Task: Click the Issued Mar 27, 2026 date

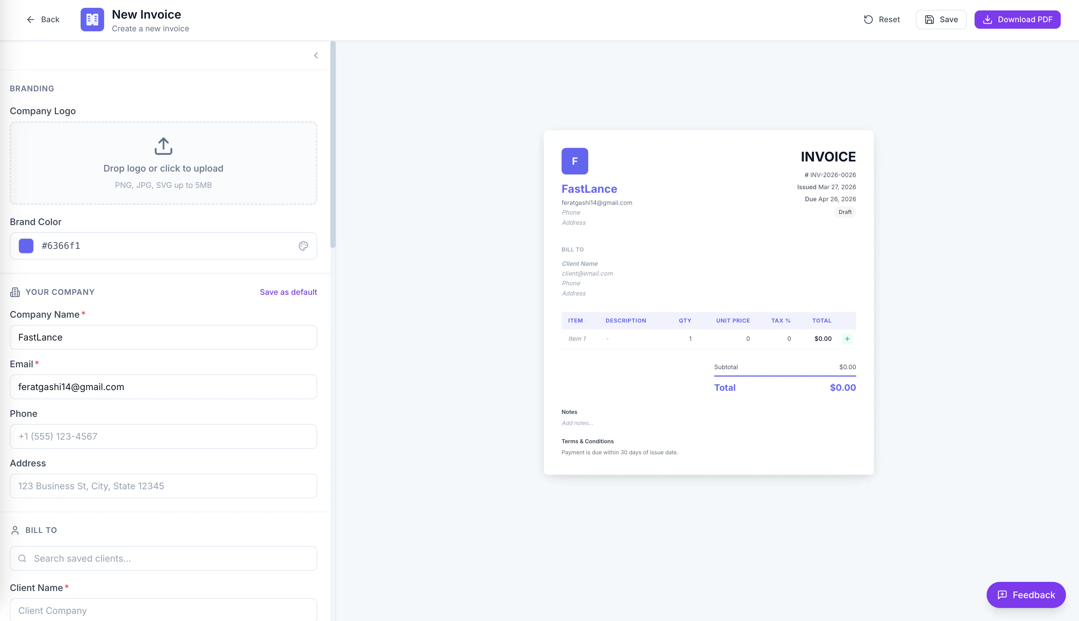Action: (826, 187)
